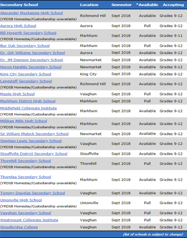The width and height of the screenshot is (187, 238).
Task: Open Woodbridge College link
Action: pos(19,227)
